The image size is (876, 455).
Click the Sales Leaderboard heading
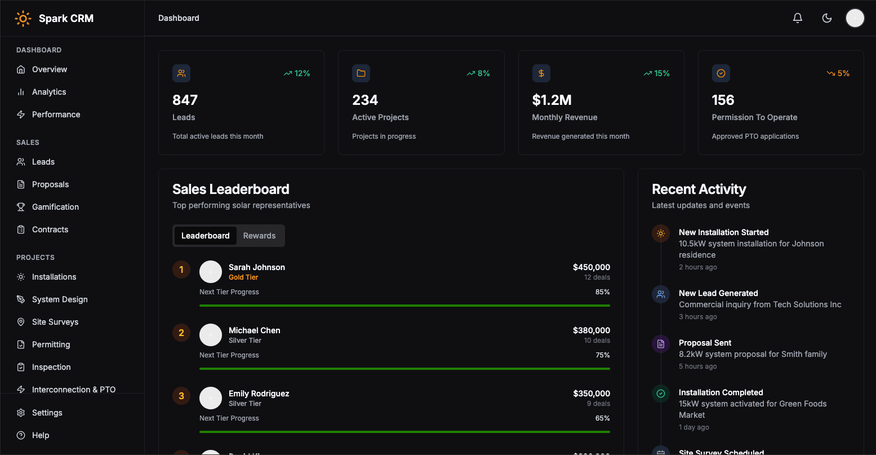(231, 189)
